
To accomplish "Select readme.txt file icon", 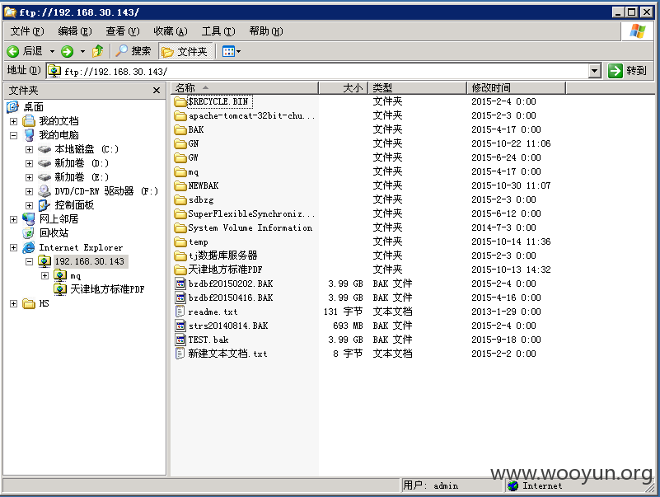I will 180,312.
